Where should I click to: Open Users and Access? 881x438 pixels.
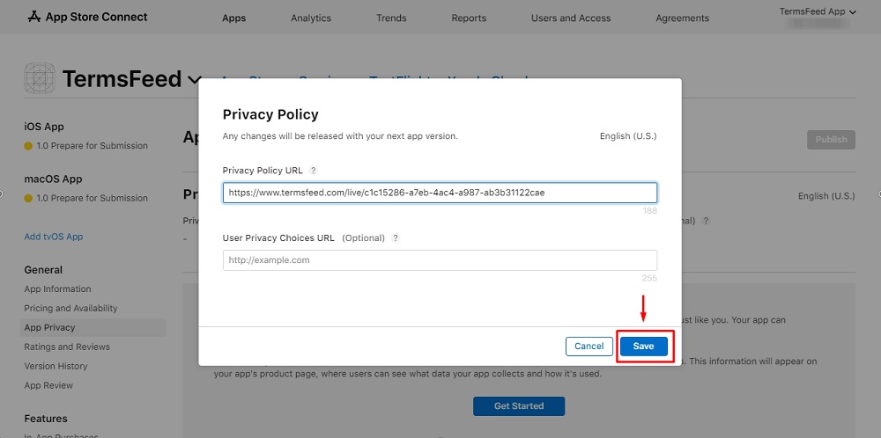(571, 18)
